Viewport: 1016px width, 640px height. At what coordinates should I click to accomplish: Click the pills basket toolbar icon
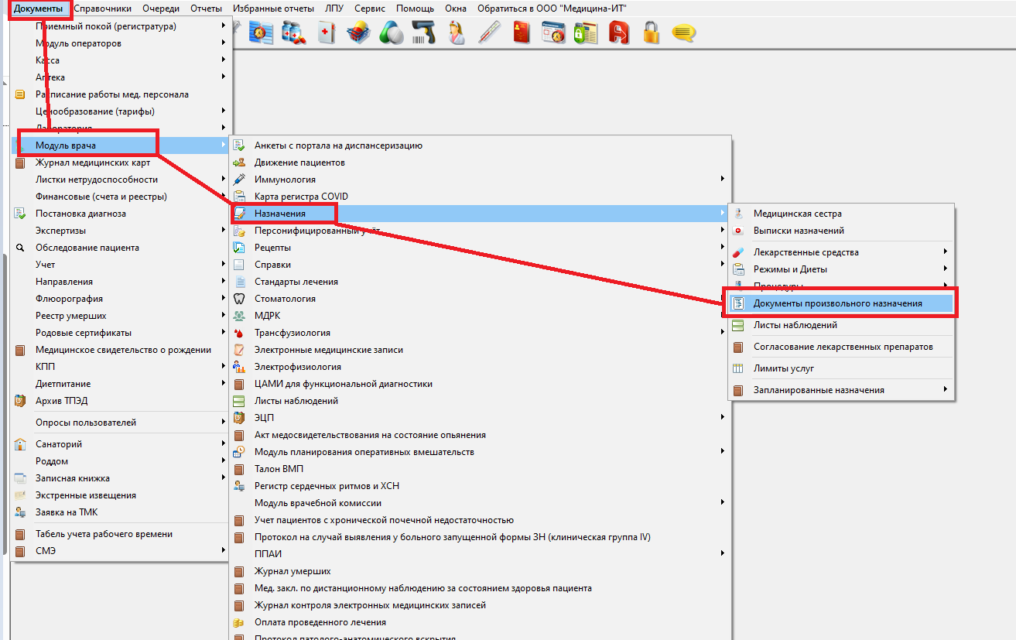358,33
